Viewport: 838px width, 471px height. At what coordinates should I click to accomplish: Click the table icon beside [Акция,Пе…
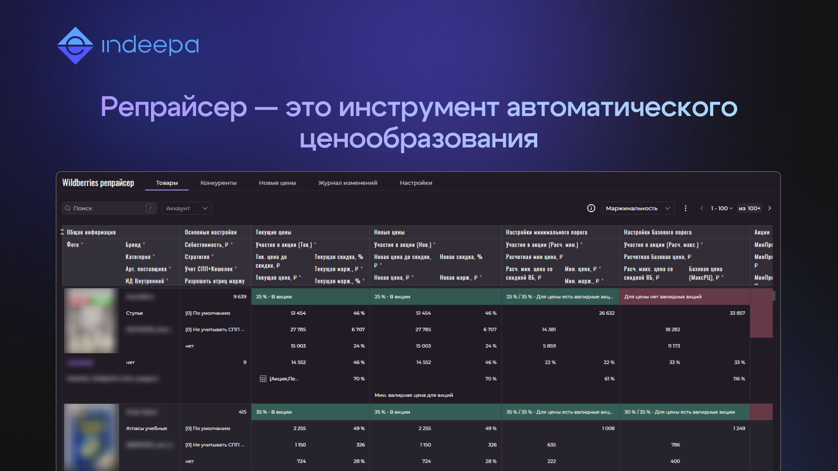(263, 379)
